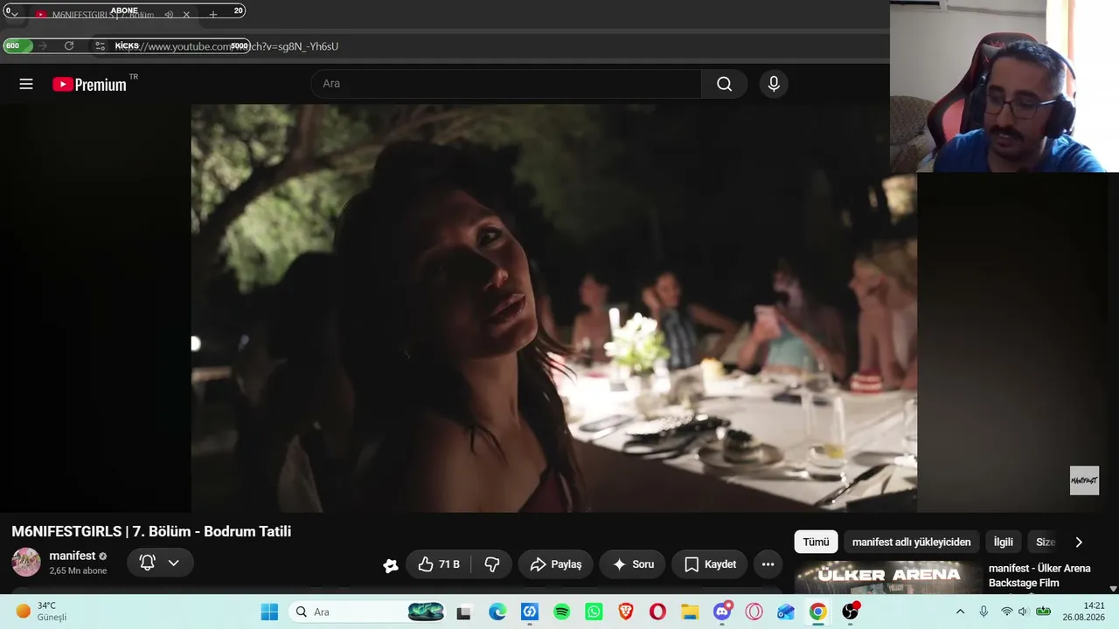This screenshot has width=1119, height=629.
Task: Show hidden system tray icons
Action: (x=960, y=612)
